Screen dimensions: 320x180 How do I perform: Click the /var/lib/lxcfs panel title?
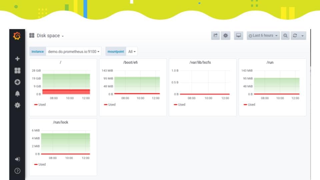pos(200,62)
